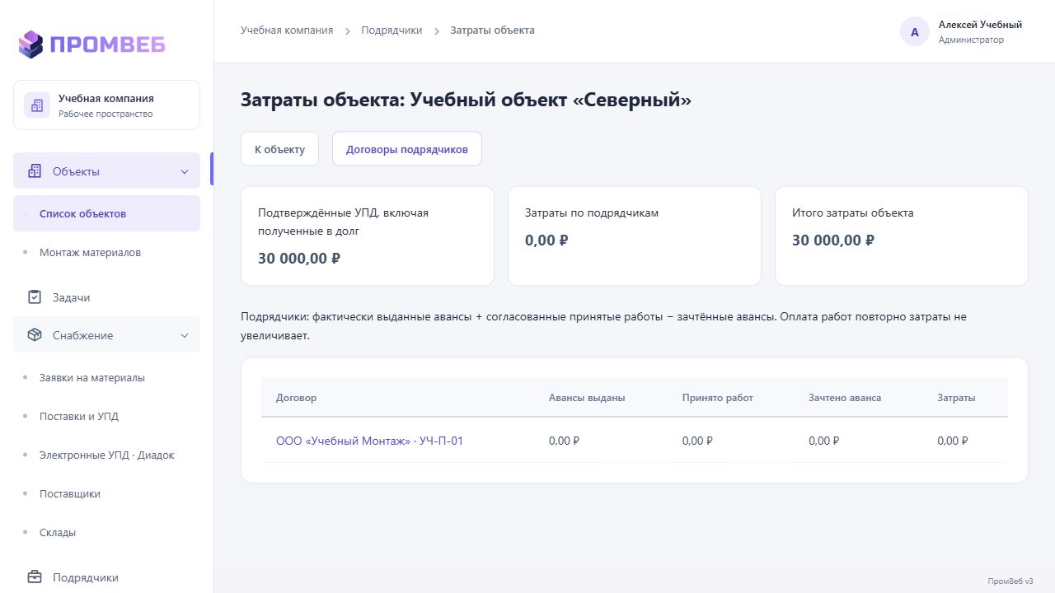The width and height of the screenshot is (1055, 593).
Task: Collapse the Объекты section chevron
Action: pos(185,171)
